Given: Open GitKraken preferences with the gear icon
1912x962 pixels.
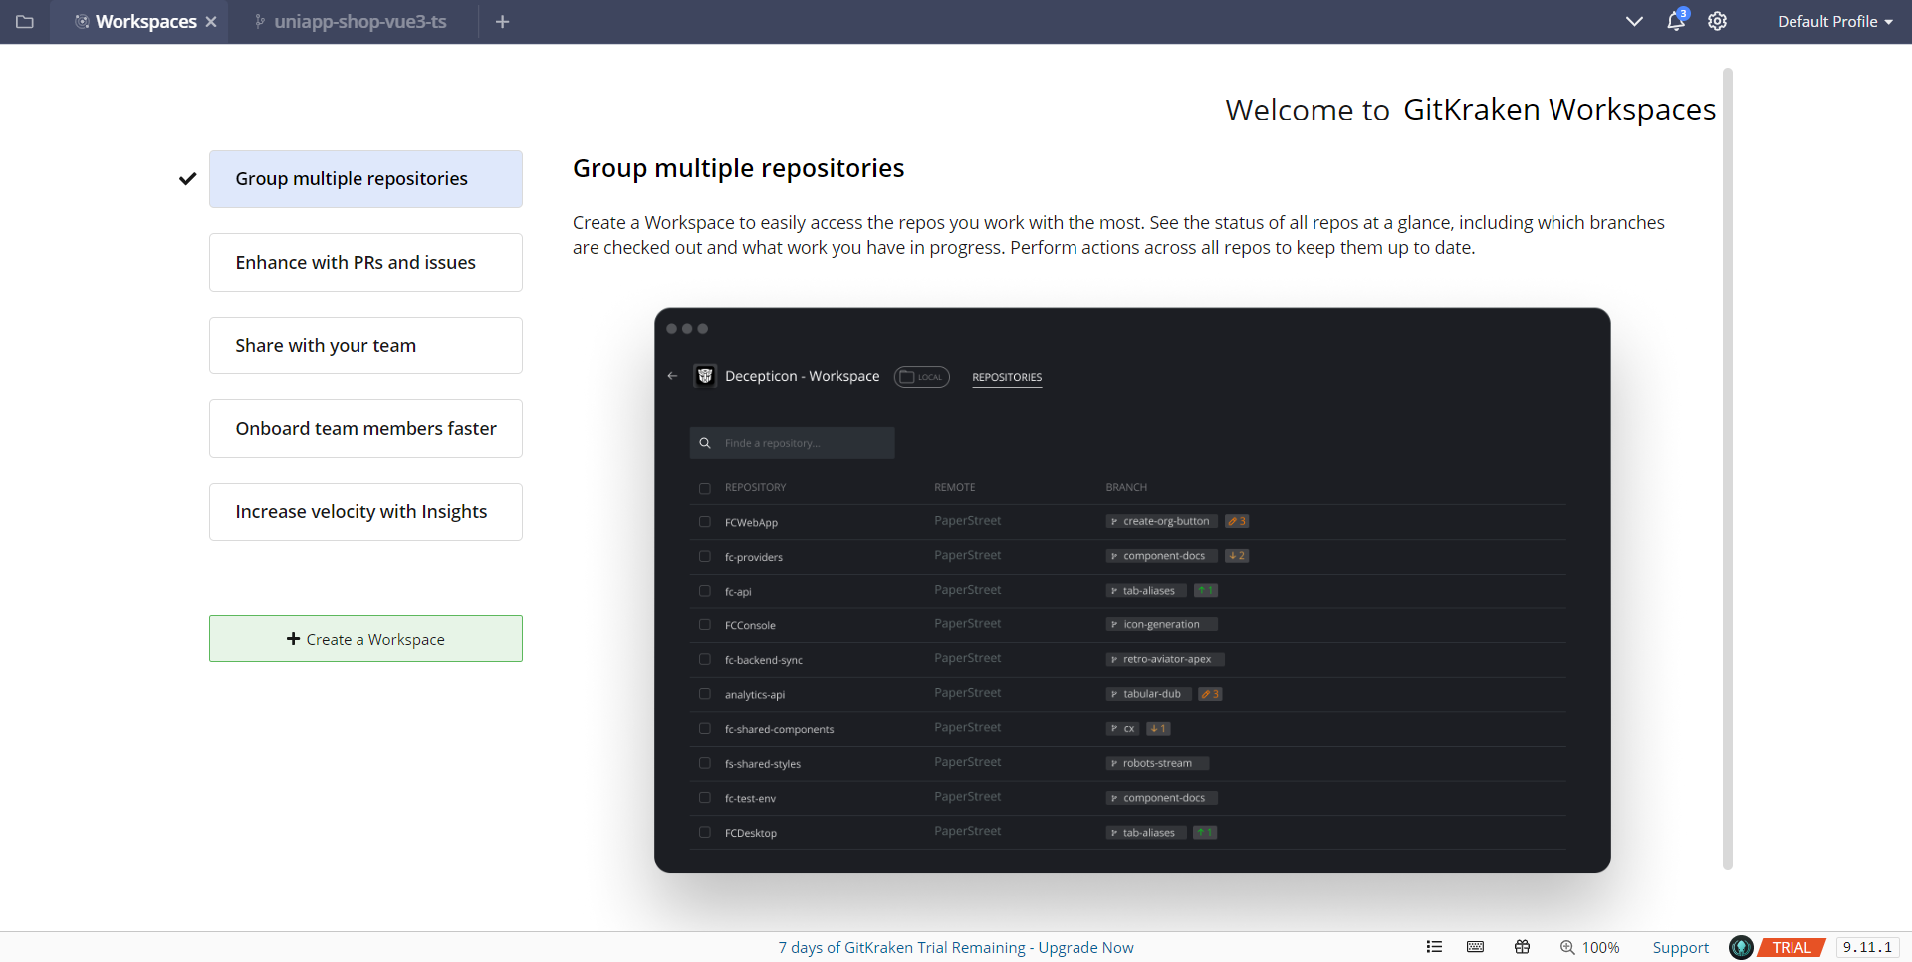Looking at the screenshot, I should (x=1717, y=21).
